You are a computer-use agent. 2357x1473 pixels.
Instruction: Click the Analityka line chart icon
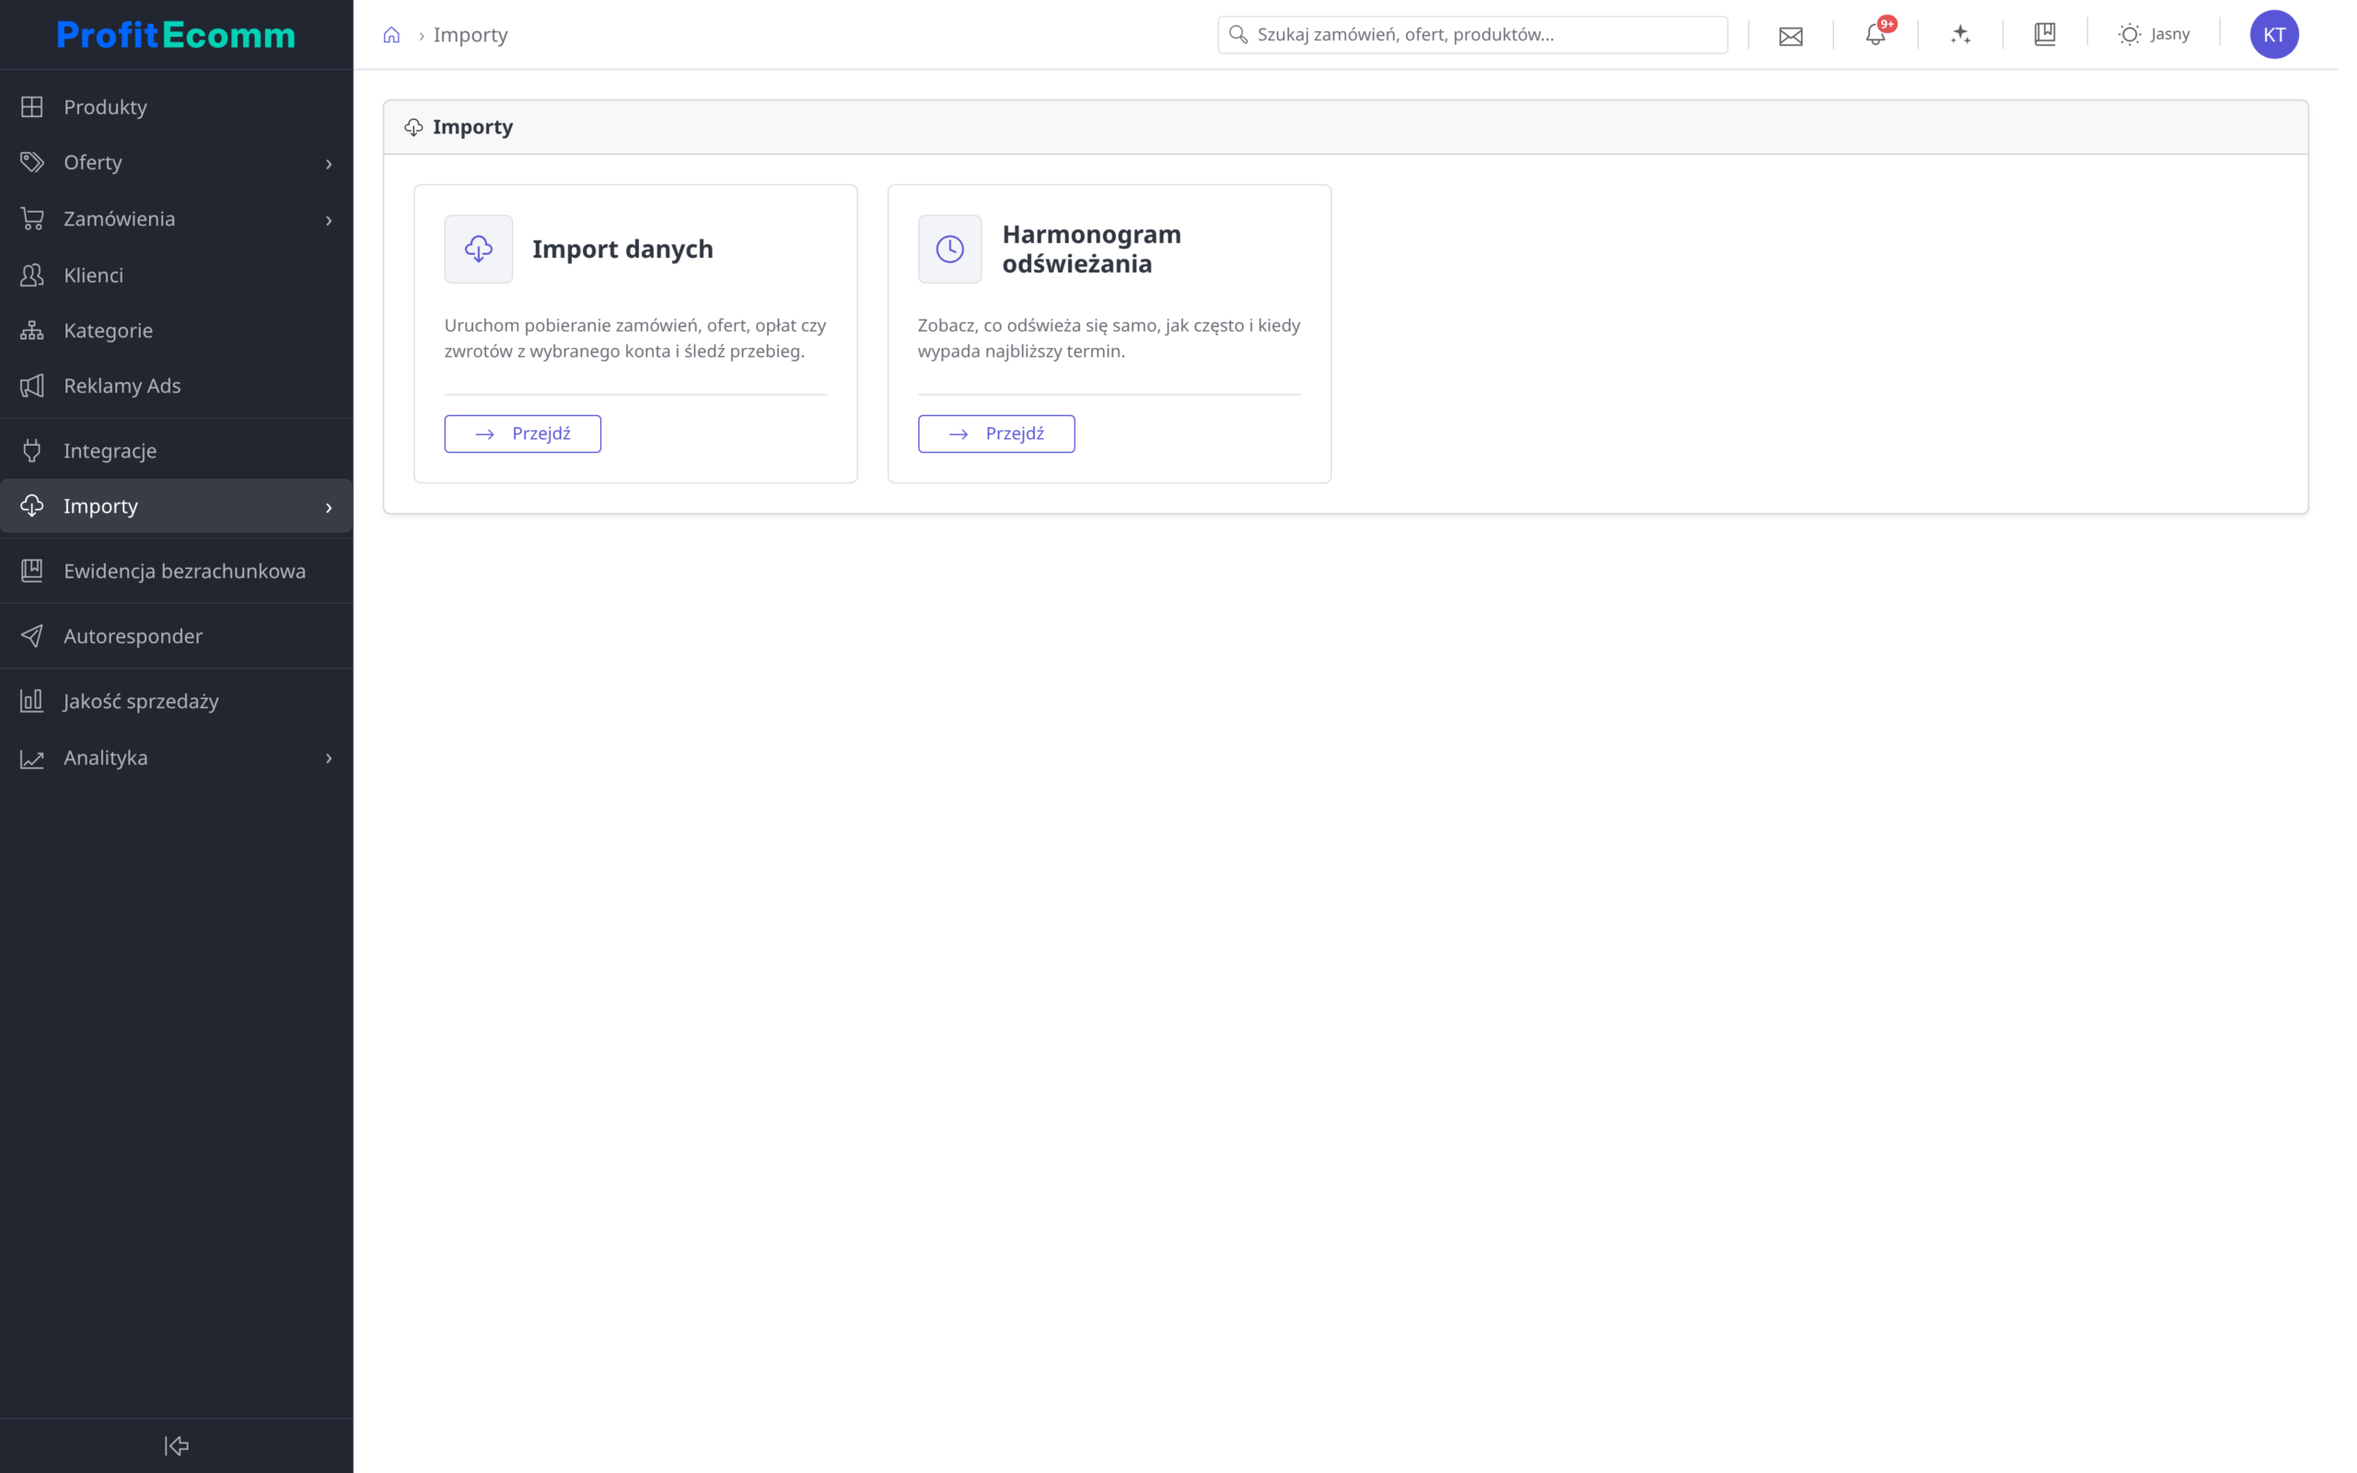tap(32, 758)
